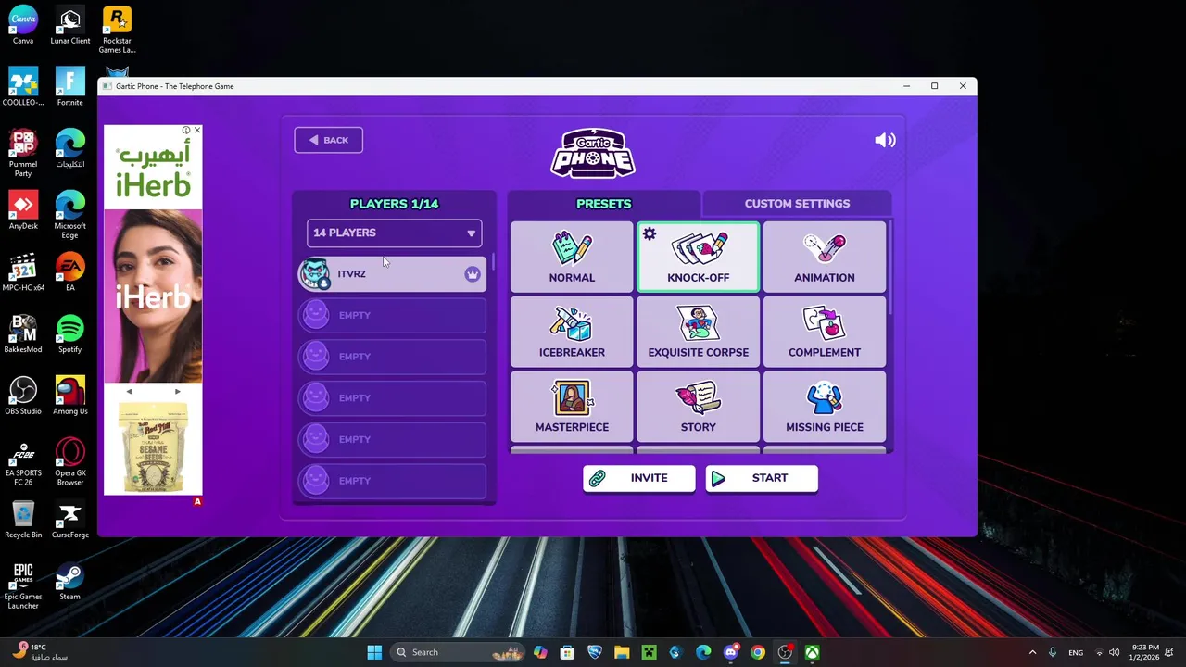
Task: Click ITVRZ player avatar
Action: coord(315,274)
